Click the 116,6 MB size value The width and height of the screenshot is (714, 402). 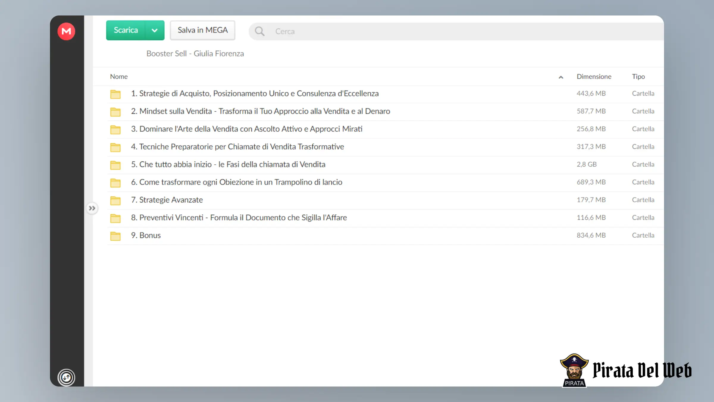click(x=591, y=217)
